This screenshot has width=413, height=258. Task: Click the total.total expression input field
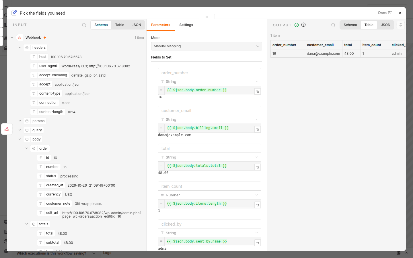tap(210, 166)
